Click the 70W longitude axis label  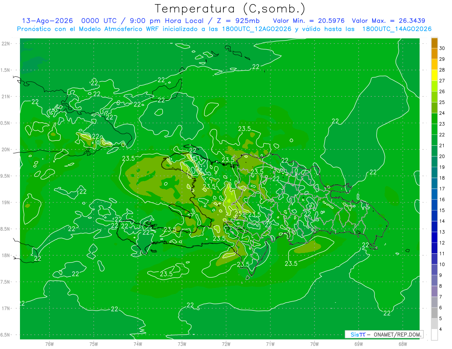(x=314, y=344)
